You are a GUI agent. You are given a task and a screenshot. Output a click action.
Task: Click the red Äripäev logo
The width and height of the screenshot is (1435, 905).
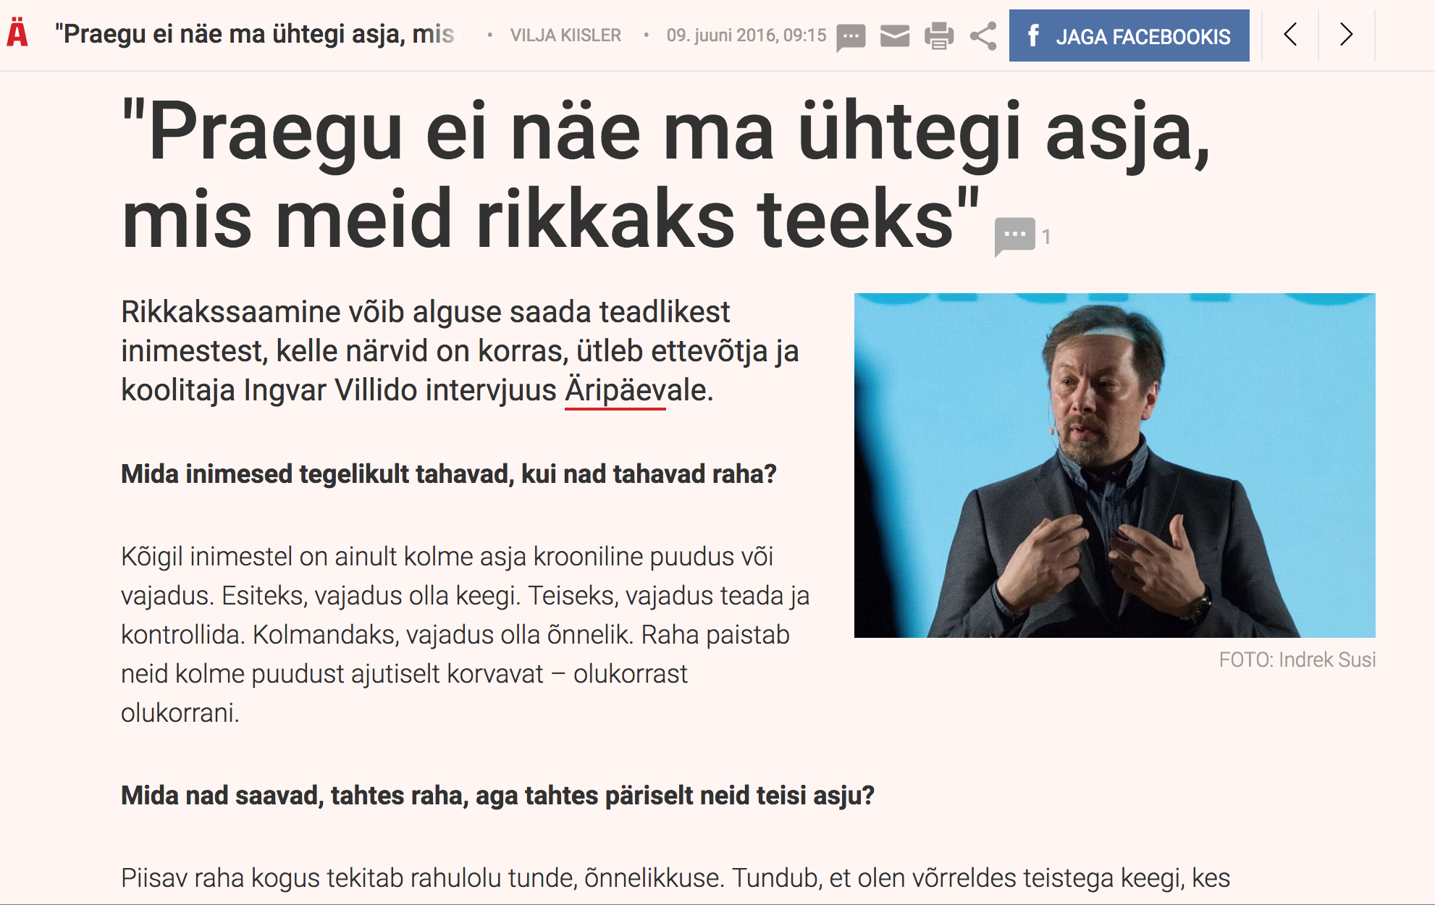(17, 33)
